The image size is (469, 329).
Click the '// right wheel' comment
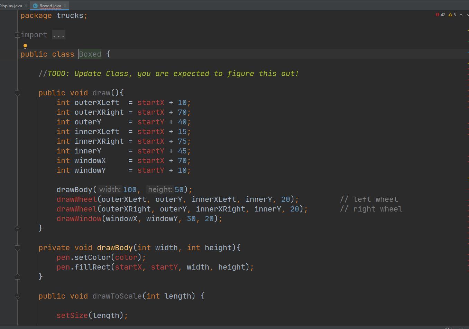pyautogui.click(x=371, y=209)
